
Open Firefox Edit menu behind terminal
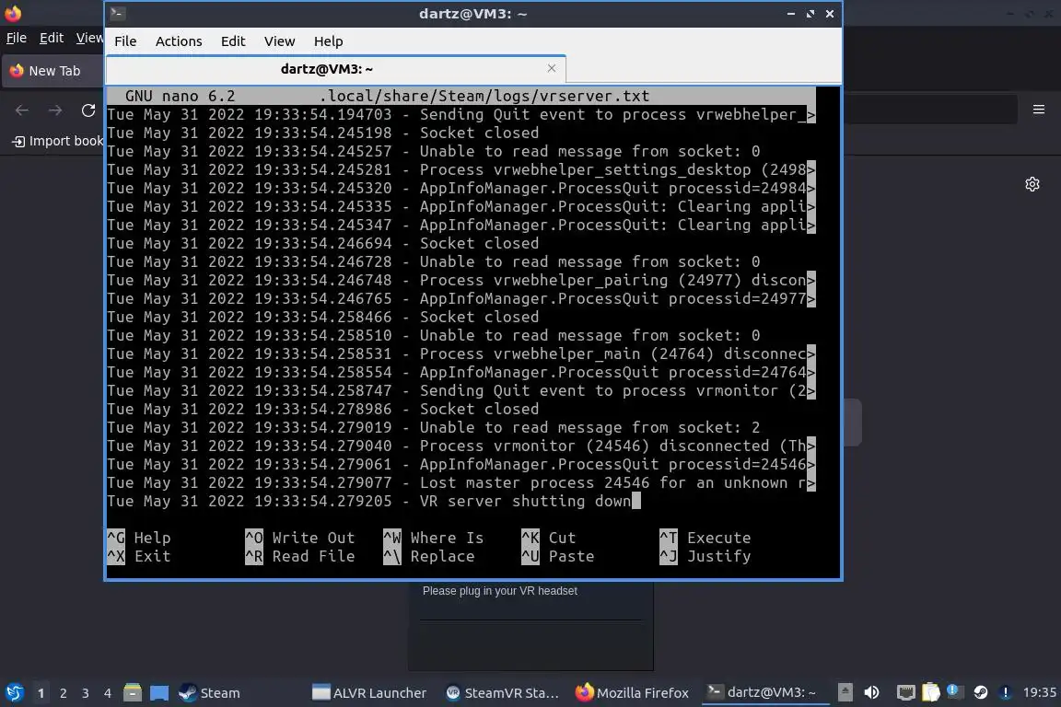tap(52, 38)
